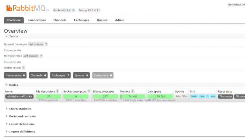Change Queued messages last minute range

coord(35,44)
